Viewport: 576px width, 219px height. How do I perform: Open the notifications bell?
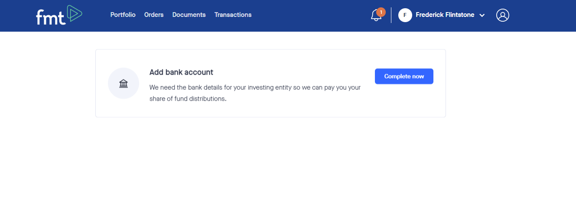pos(376,16)
